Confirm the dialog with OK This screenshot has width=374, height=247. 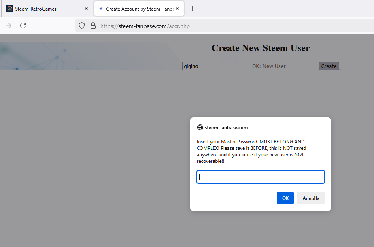click(x=285, y=198)
